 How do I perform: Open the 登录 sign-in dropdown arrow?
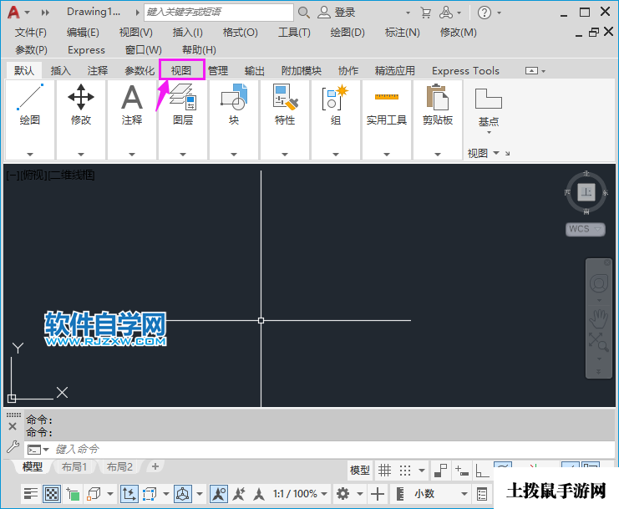(x=408, y=13)
